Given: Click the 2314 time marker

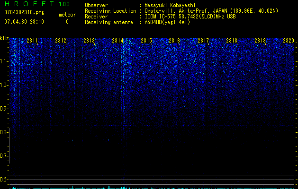Looking at the screenshot, I should click(117, 40).
